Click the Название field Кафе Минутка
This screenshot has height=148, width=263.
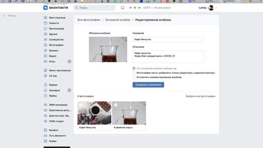168,39
